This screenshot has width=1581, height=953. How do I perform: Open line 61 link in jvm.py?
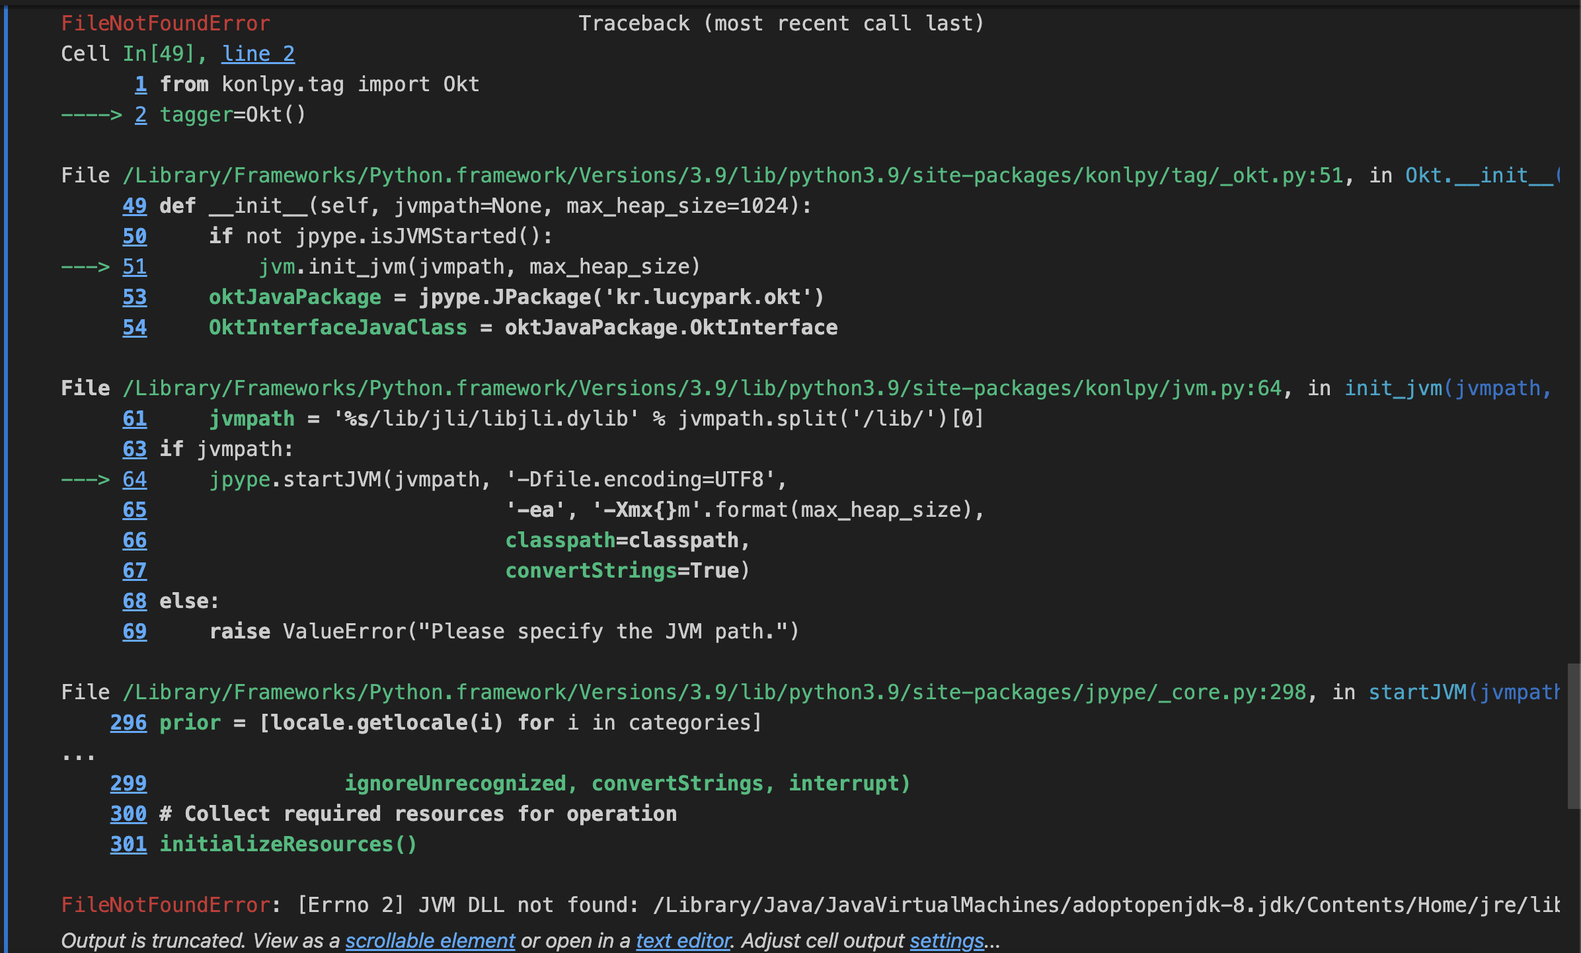coord(135,418)
